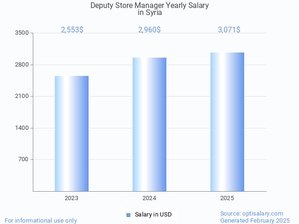The image size is (299, 224).
Task: Click the 2024 salary bar
Action: (x=149, y=125)
